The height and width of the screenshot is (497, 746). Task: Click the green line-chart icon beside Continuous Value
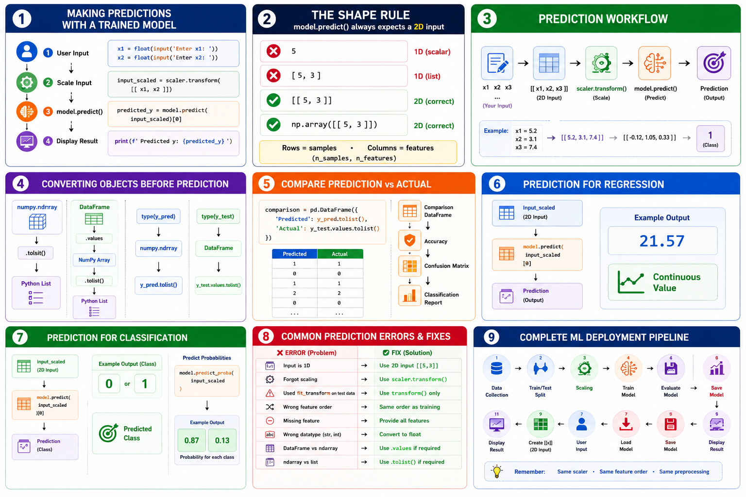(631, 282)
